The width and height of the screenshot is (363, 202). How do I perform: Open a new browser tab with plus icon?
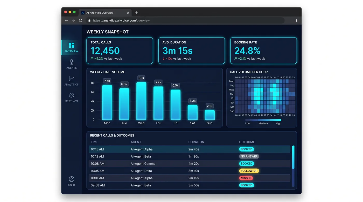(136, 13)
